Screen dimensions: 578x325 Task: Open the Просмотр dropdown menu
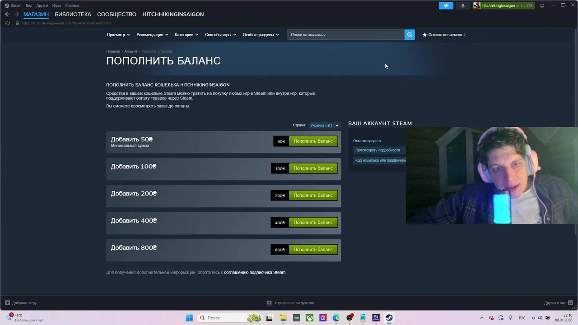coord(118,35)
